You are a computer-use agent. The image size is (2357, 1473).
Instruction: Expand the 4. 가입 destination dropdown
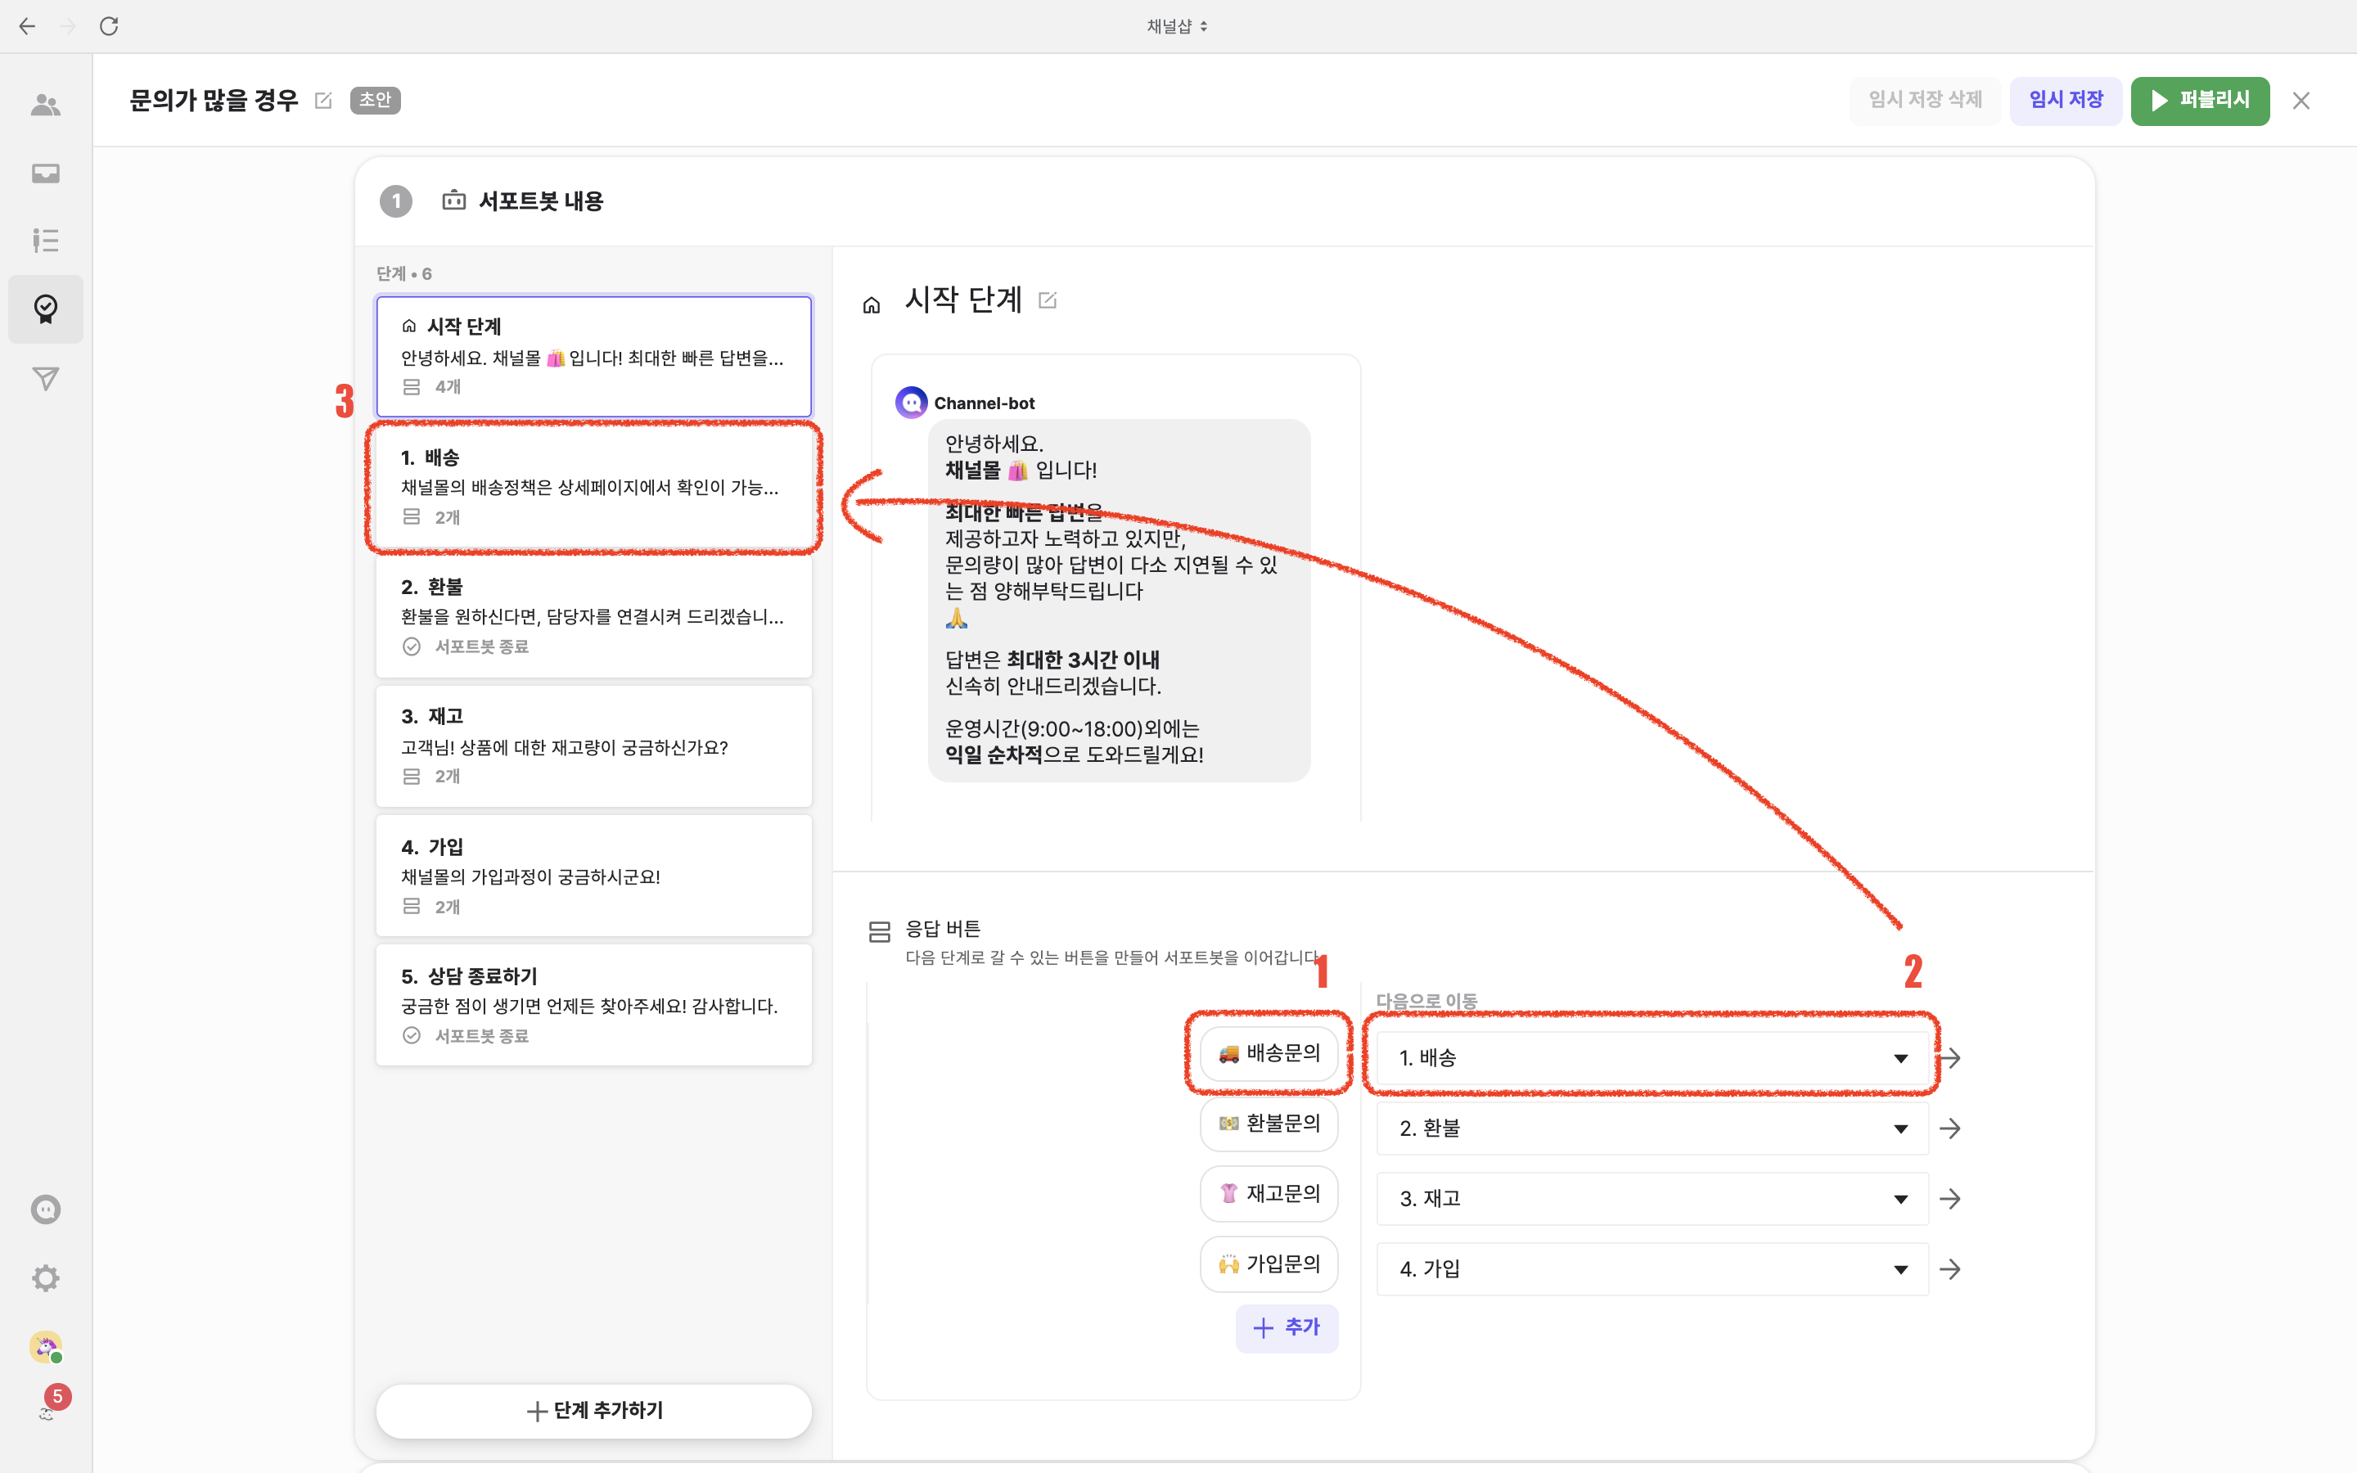(x=1900, y=1268)
